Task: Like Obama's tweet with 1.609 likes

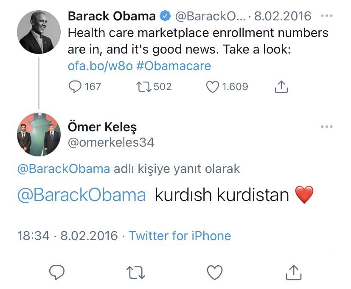Action: tap(212, 87)
